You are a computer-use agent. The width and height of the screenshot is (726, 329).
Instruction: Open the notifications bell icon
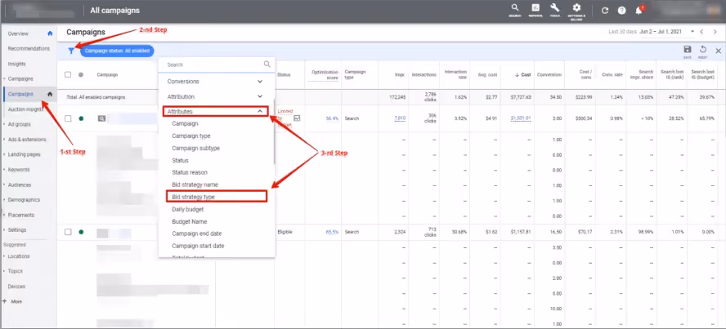tap(639, 10)
